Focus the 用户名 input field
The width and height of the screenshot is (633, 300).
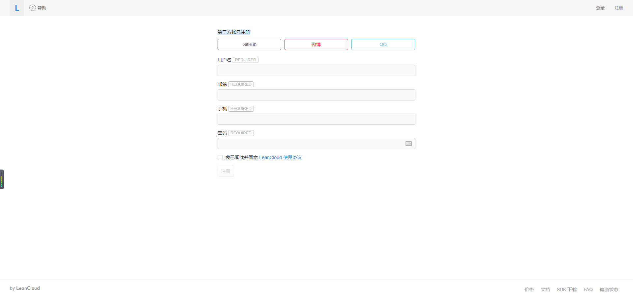[x=316, y=70]
